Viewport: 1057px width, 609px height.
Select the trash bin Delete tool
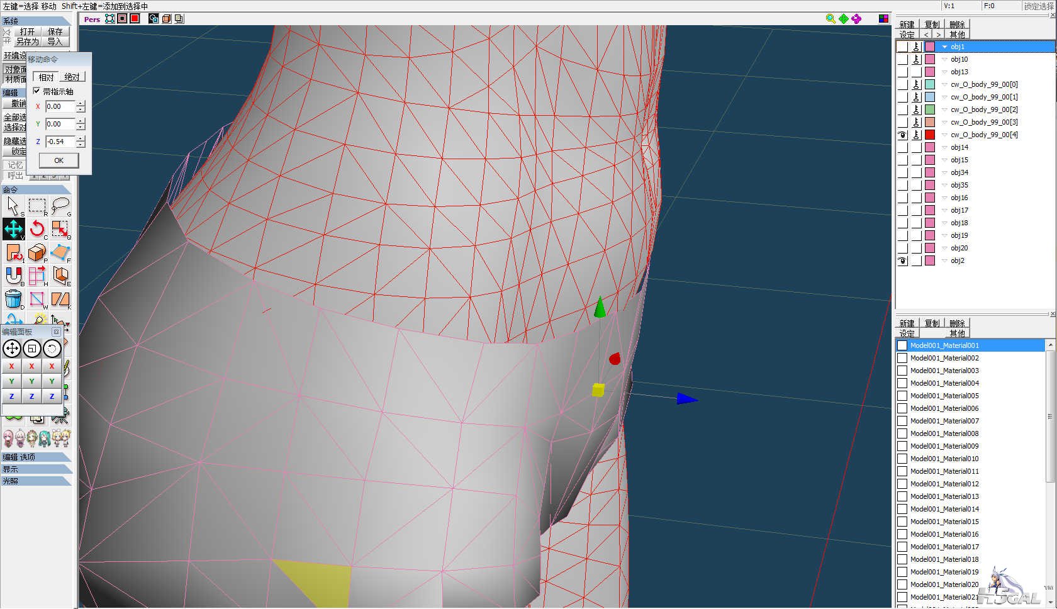(x=14, y=299)
